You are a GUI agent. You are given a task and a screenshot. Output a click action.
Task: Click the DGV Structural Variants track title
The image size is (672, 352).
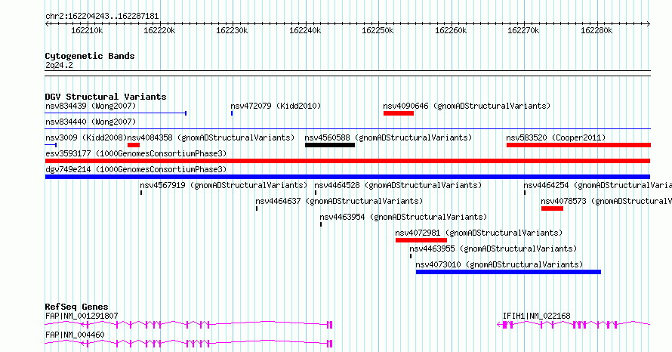pyautogui.click(x=106, y=97)
